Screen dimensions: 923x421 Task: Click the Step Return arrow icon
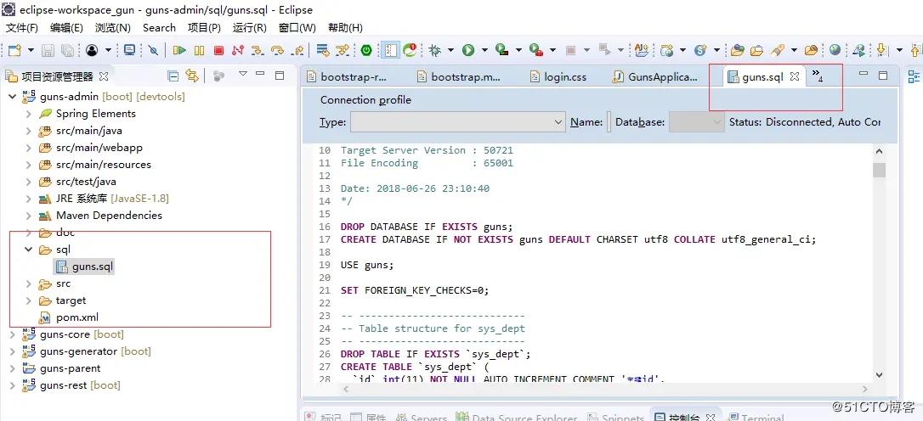click(297, 51)
